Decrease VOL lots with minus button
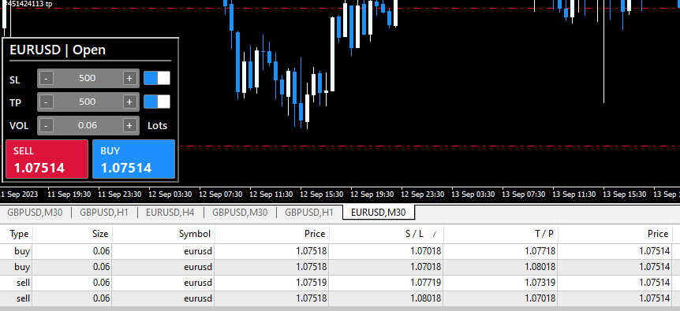 click(47, 125)
